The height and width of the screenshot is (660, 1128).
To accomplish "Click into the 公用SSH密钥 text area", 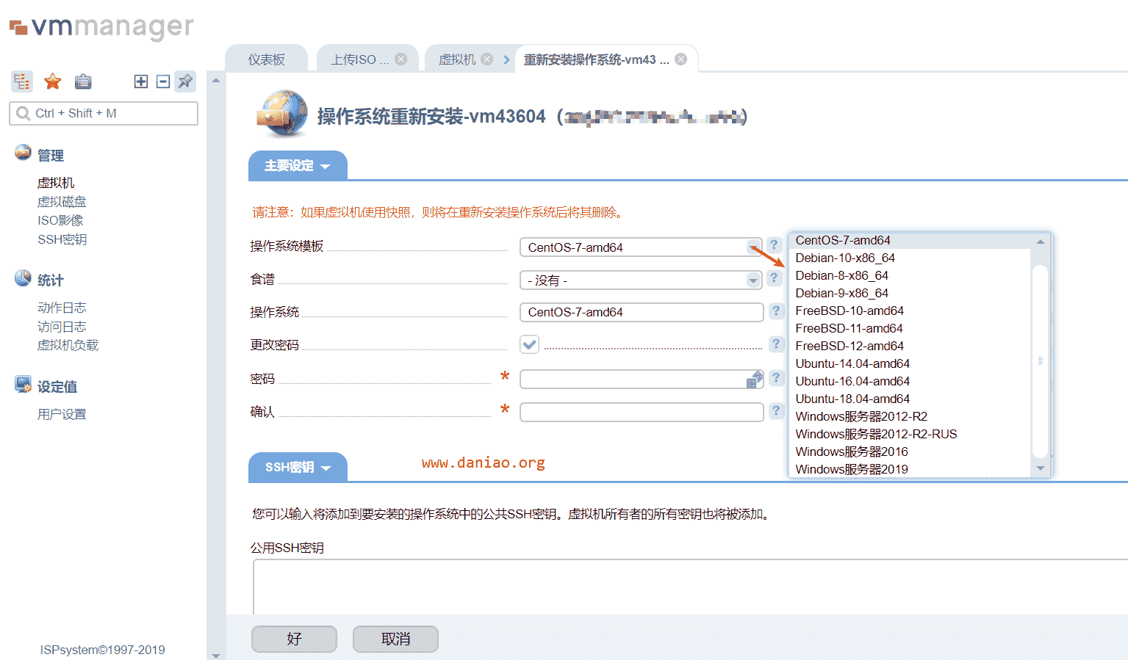I will 690,587.
